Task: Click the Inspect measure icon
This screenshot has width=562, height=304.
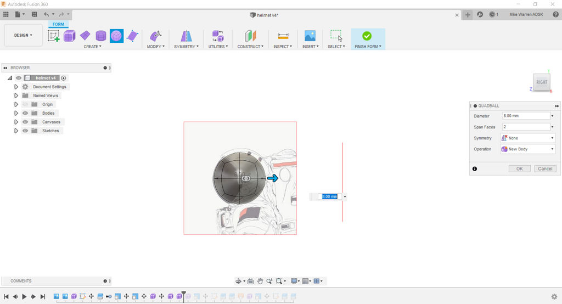Action: click(x=283, y=36)
